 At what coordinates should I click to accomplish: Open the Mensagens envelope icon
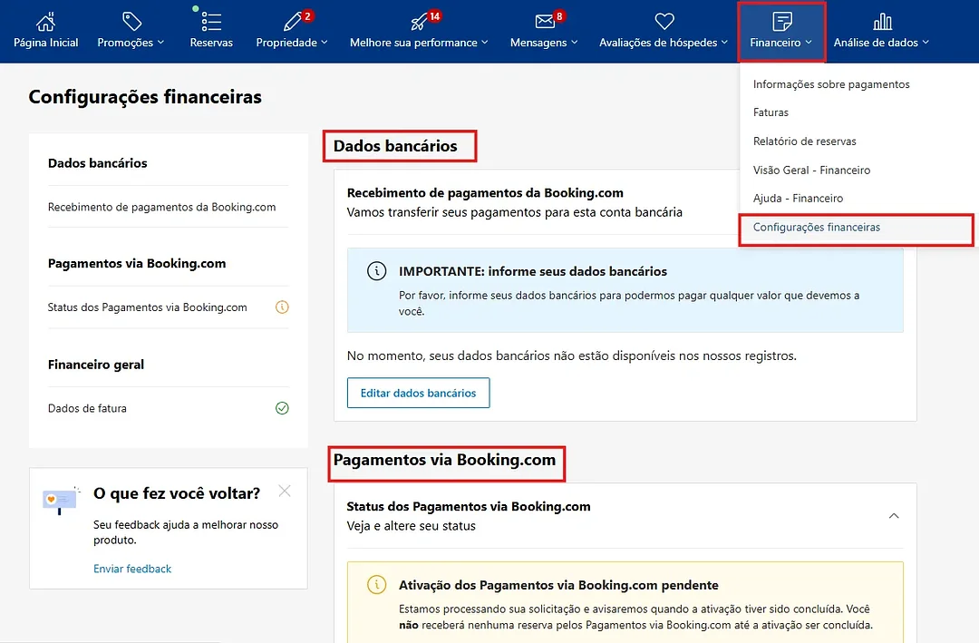click(545, 22)
